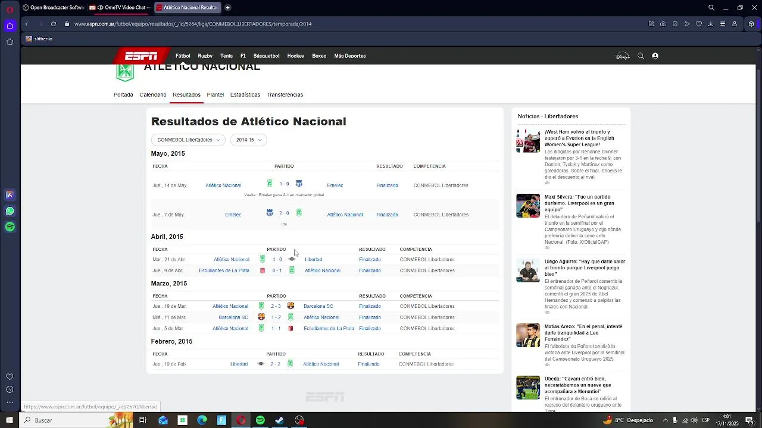Open the Básquetbol menu in ESPN navigation
Viewport: 762px width, 428px height.
point(266,56)
